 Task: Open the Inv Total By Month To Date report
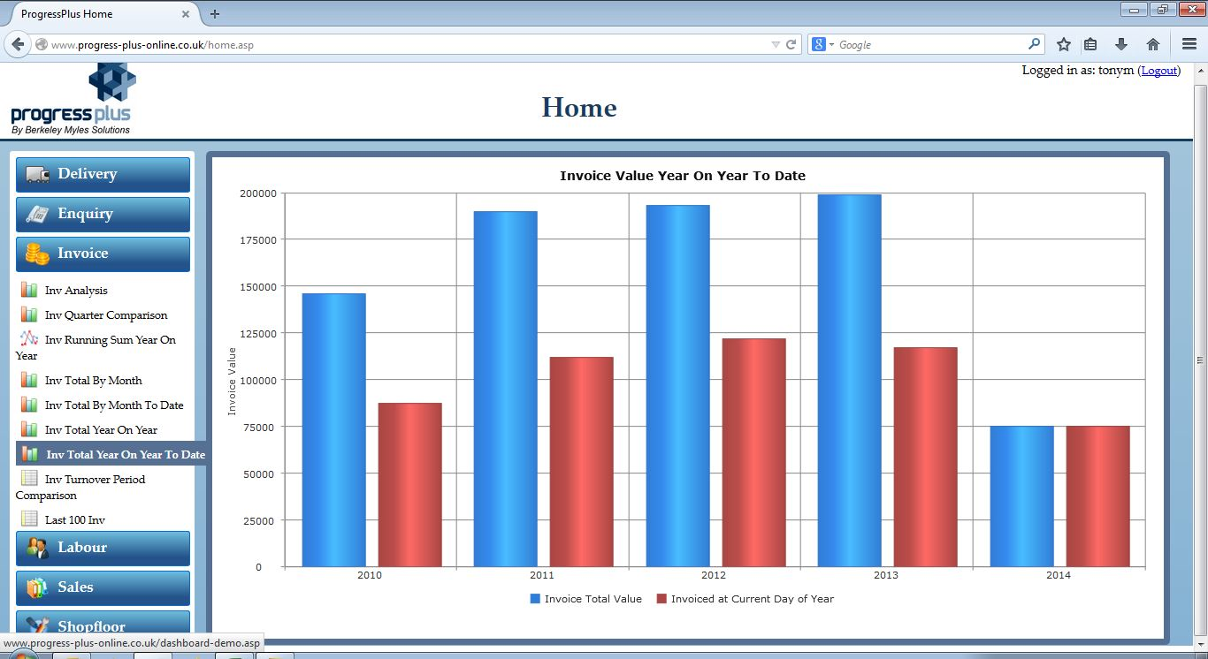point(114,405)
